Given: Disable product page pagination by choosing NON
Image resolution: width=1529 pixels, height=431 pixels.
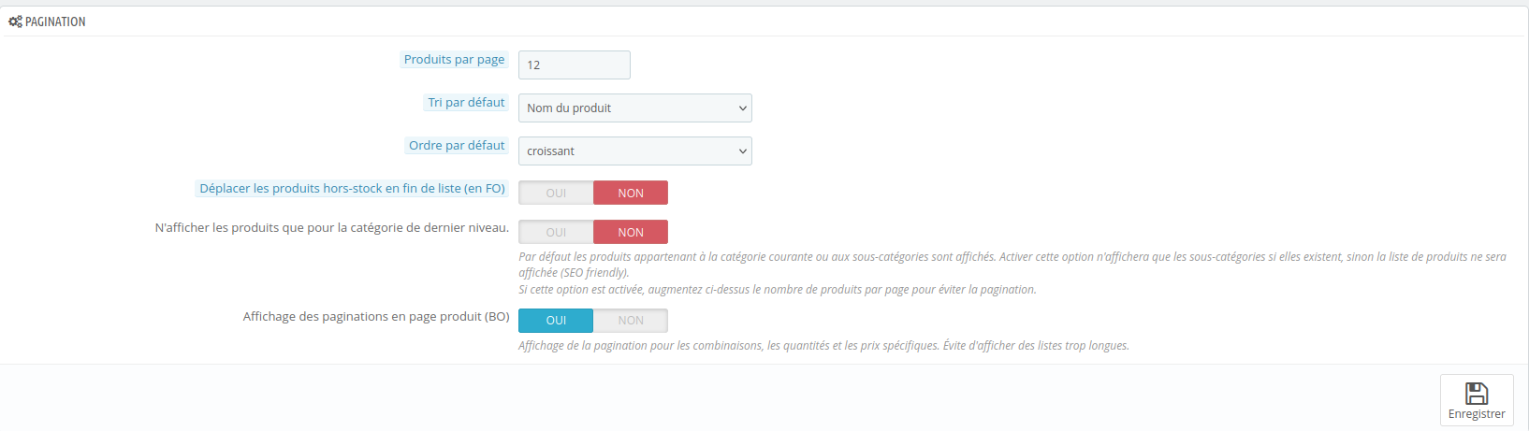Looking at the screenshot, I should pyautogui.click(x=631, y=321).
